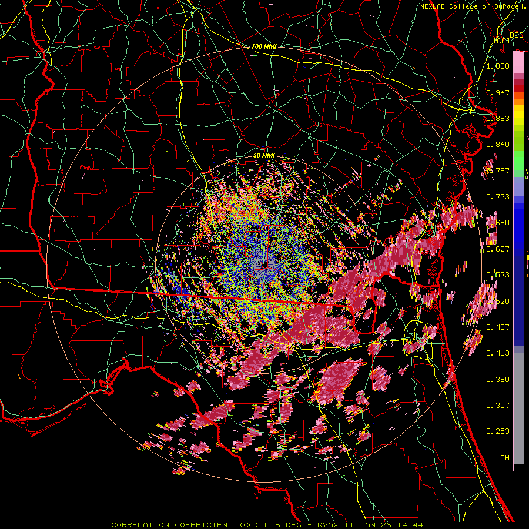Select the 0.307 legend value
The width and height of the screenshot is (529, 529).
click(x=498, y=405)
